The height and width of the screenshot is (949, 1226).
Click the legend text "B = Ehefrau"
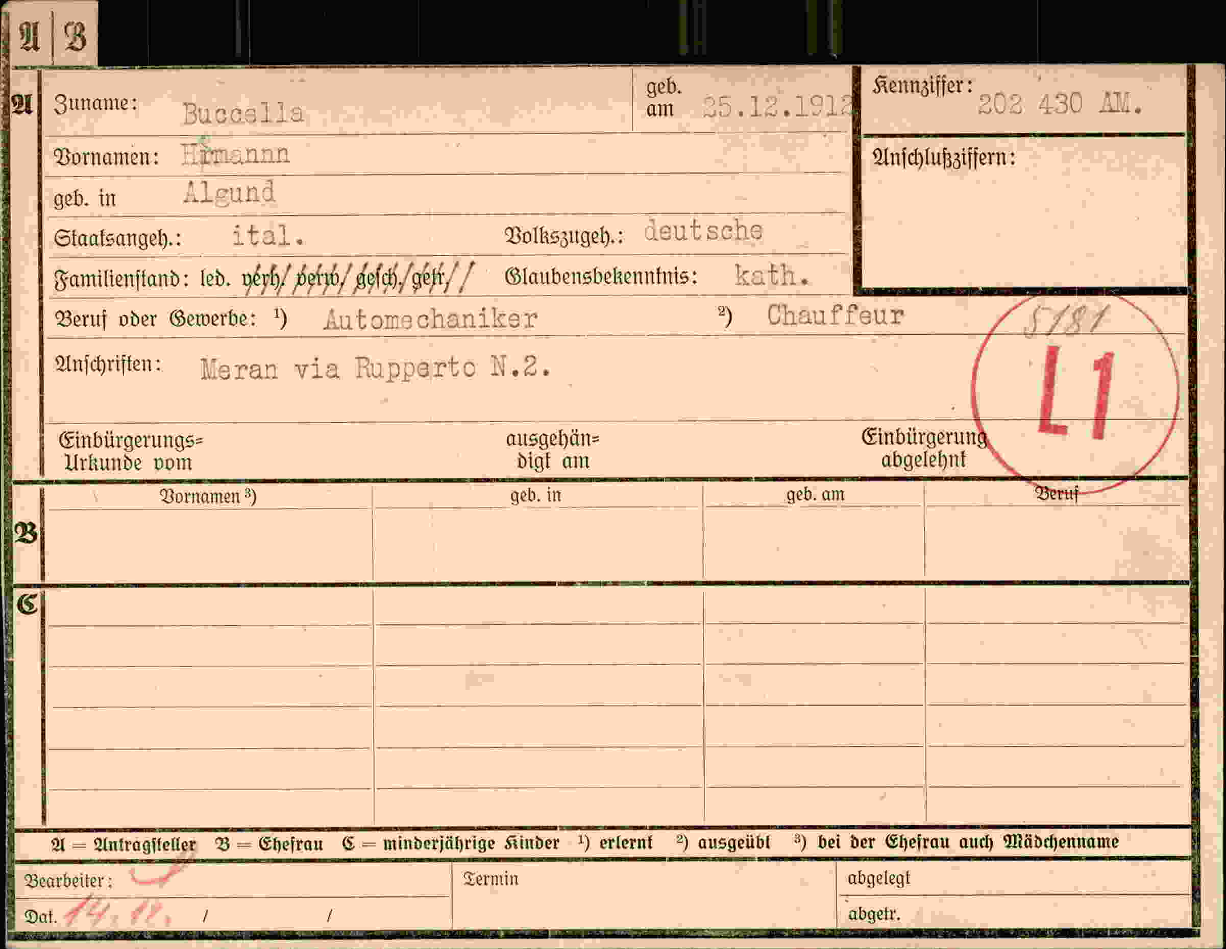coord(269,844)
